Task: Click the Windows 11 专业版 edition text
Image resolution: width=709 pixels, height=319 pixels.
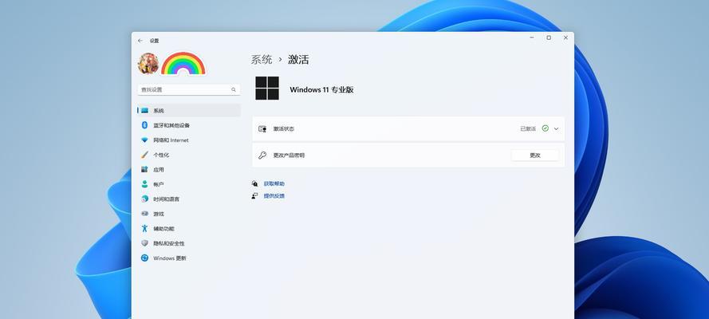Action: 321,89
